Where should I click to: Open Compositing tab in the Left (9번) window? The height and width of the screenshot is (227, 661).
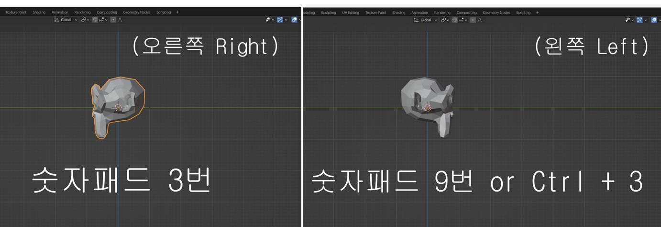(466, 12)
